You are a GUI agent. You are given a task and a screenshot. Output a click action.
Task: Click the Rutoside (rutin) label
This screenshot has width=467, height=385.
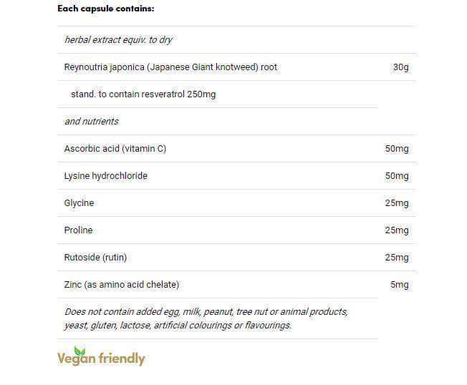tap(100, 258)
